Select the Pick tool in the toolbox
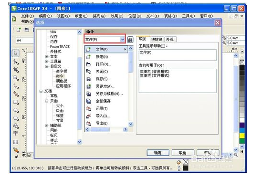 [x=15, y=53]
